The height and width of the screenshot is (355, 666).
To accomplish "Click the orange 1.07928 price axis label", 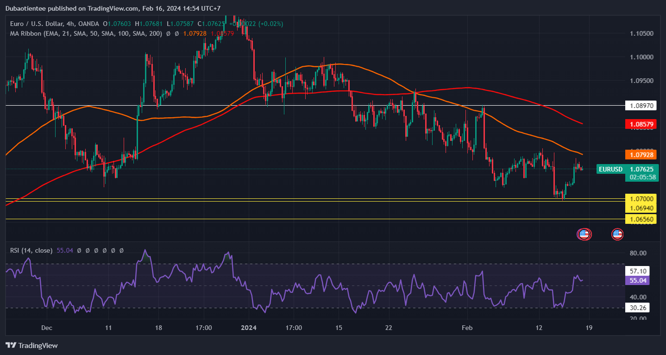I will (x=641, y=154).
